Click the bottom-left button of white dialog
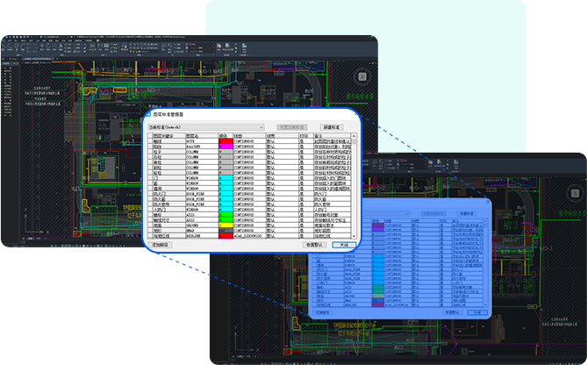Screen dimensions: 587x365 point(161,245)
